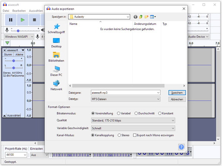
Task: Open the Windows WASAPI host dropdown
Action: (x=19, y=37)
